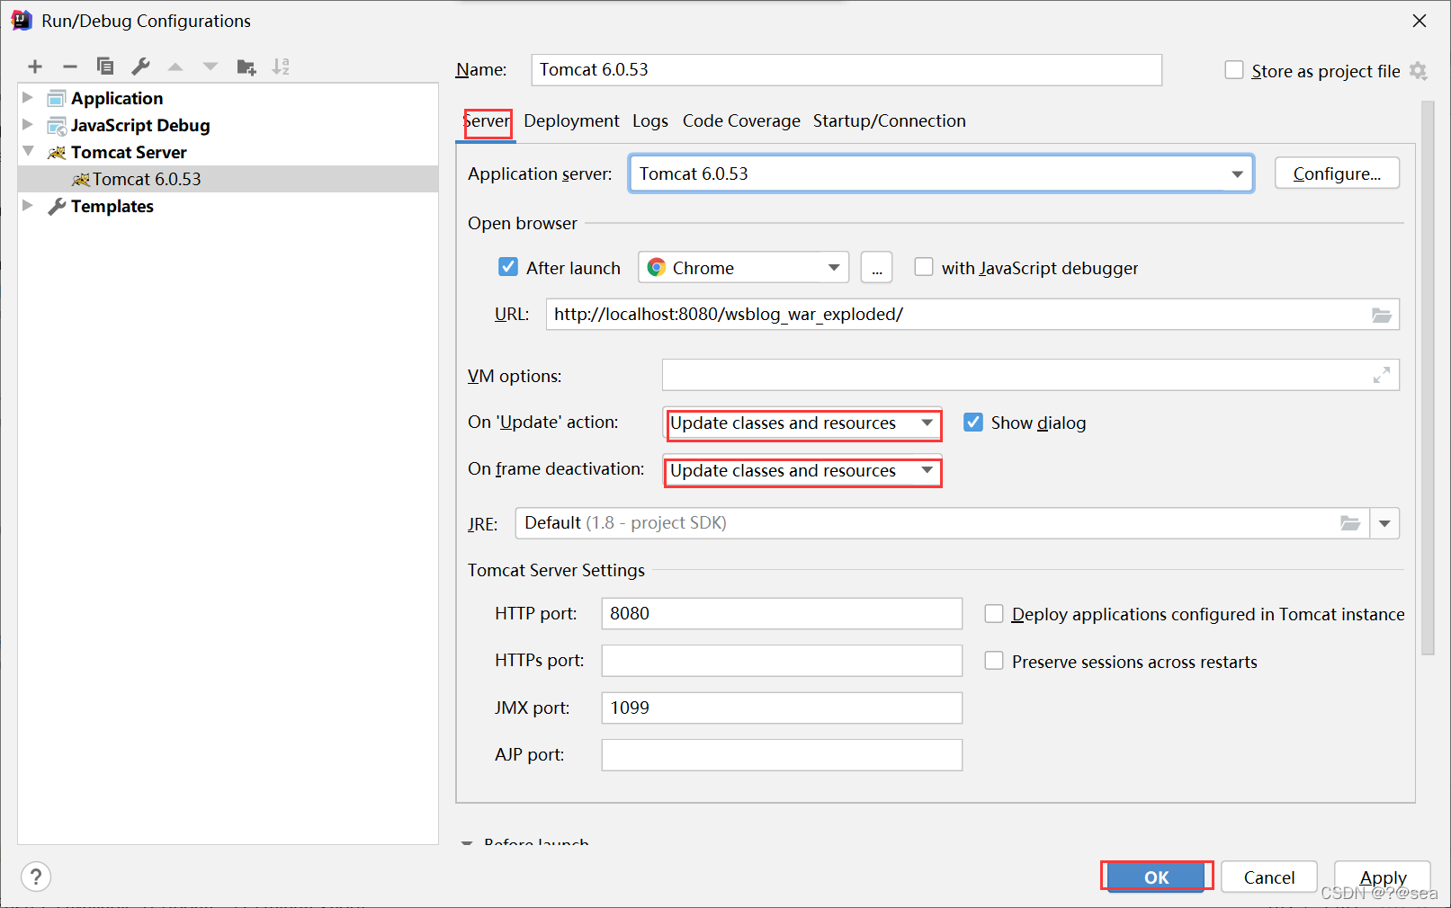The height and width of the screenshot is (908, 1451).
Task: Add a new configuration with the plus icon
Action: (x=35, y=67)
